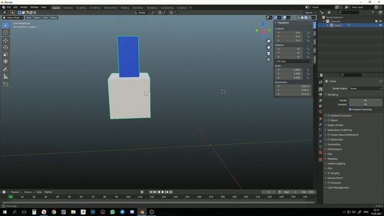Adjust the Render samples value field

365,100
